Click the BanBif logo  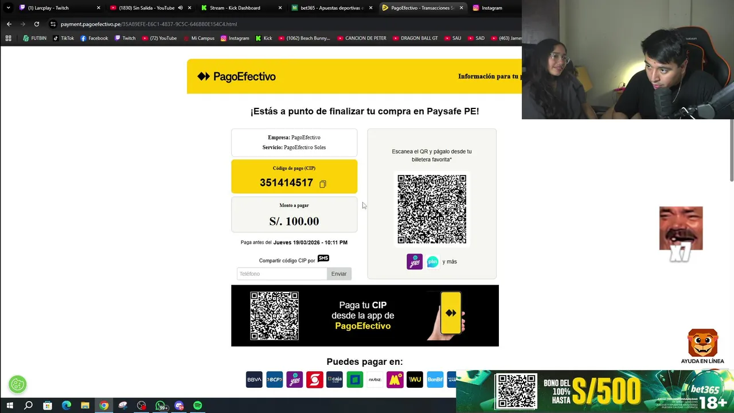coord(435,380)
